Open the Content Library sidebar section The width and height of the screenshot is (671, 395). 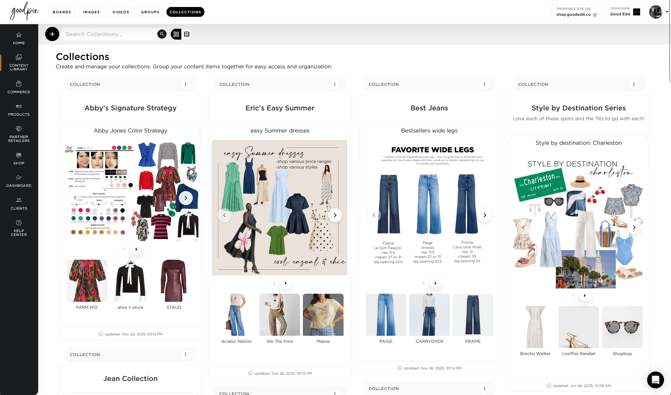(x=19, y=62)
